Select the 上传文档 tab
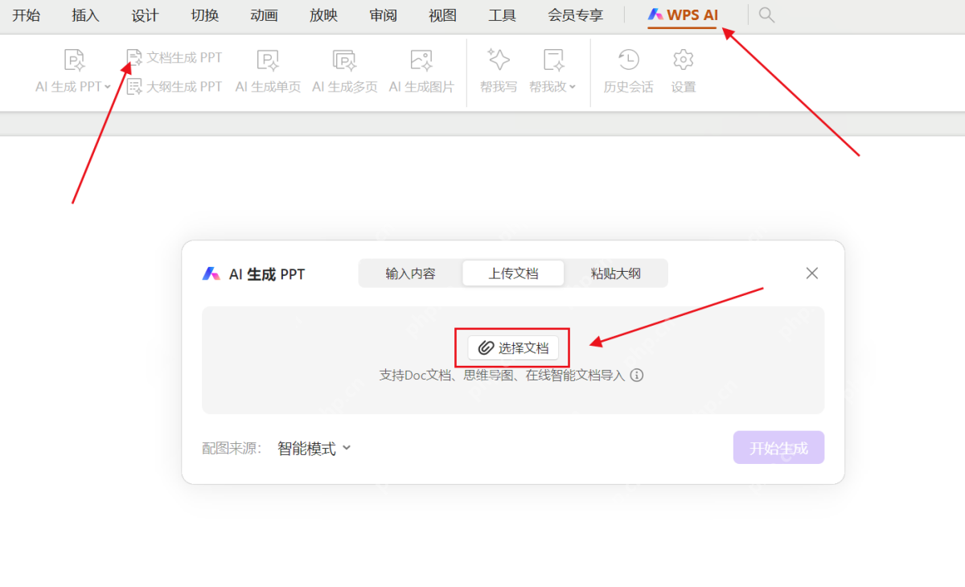Image resolution: width=965 pixels, height=587 pixels. point(513,273)
